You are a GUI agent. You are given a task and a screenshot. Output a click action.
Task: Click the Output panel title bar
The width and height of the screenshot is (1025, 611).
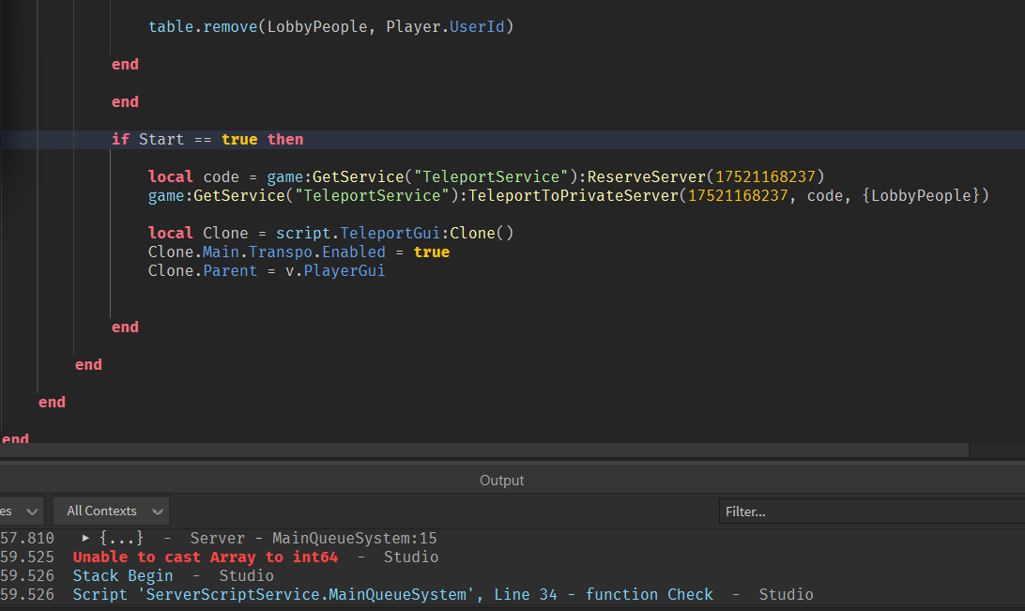(501, 481)
